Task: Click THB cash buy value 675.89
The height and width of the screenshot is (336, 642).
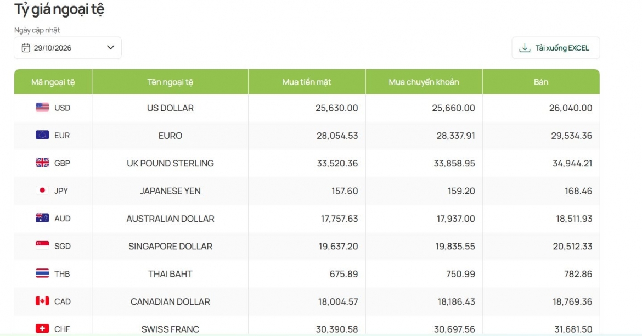Action: pos(343,274)
